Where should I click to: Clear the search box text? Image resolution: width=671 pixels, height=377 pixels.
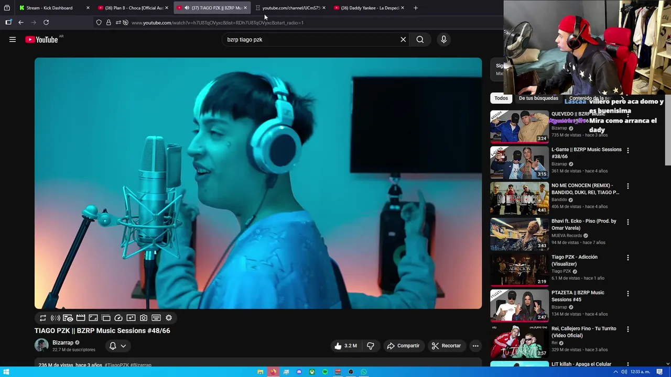[x=403, y=39]
